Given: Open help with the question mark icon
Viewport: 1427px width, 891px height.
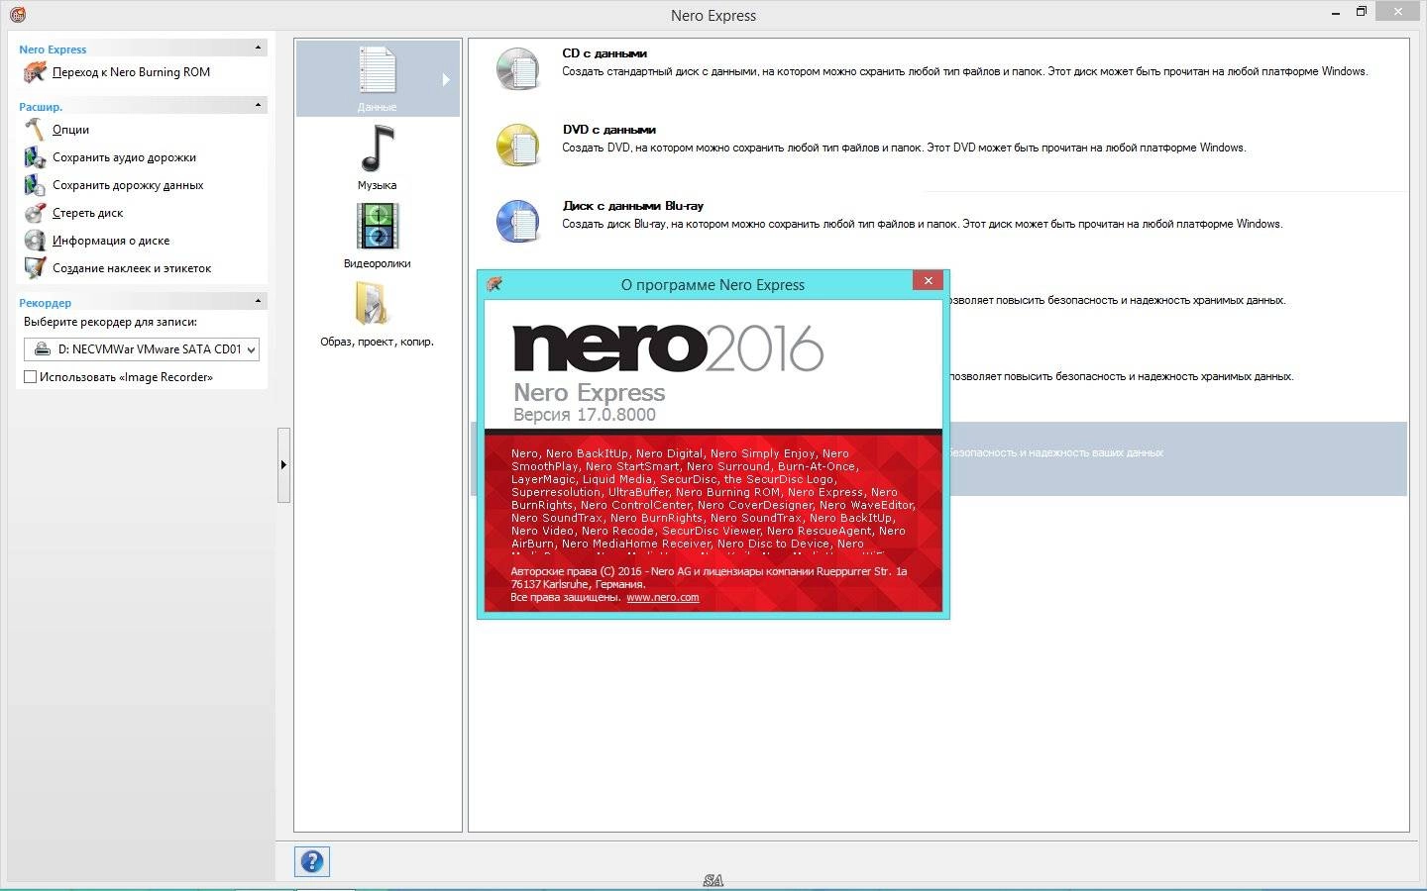Looking at the screenshot, I should (312, 861).
